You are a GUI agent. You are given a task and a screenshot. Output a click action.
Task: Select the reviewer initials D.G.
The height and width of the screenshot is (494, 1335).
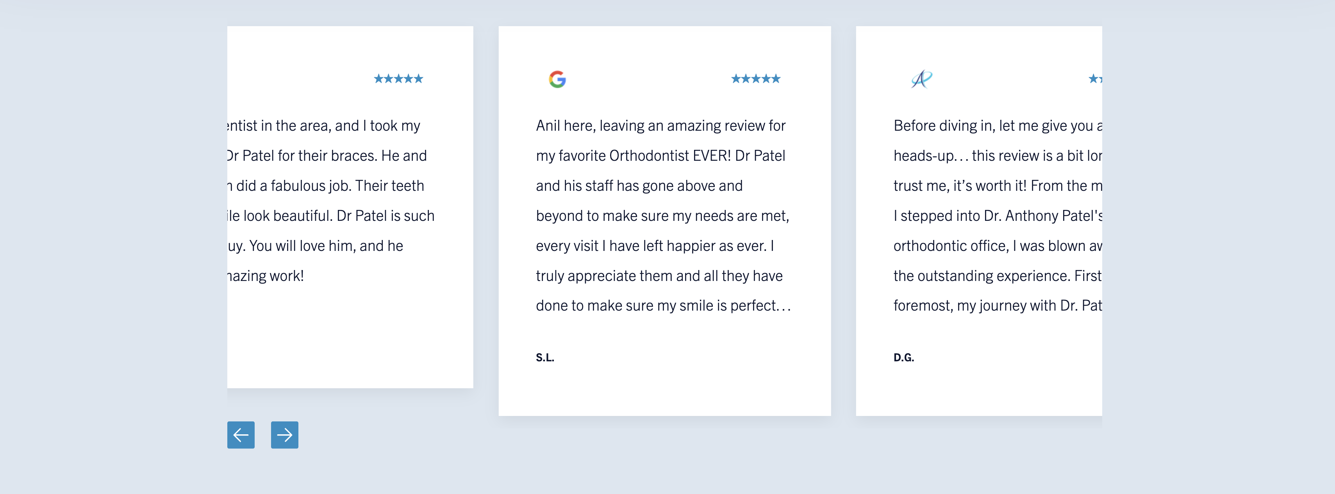903,357
